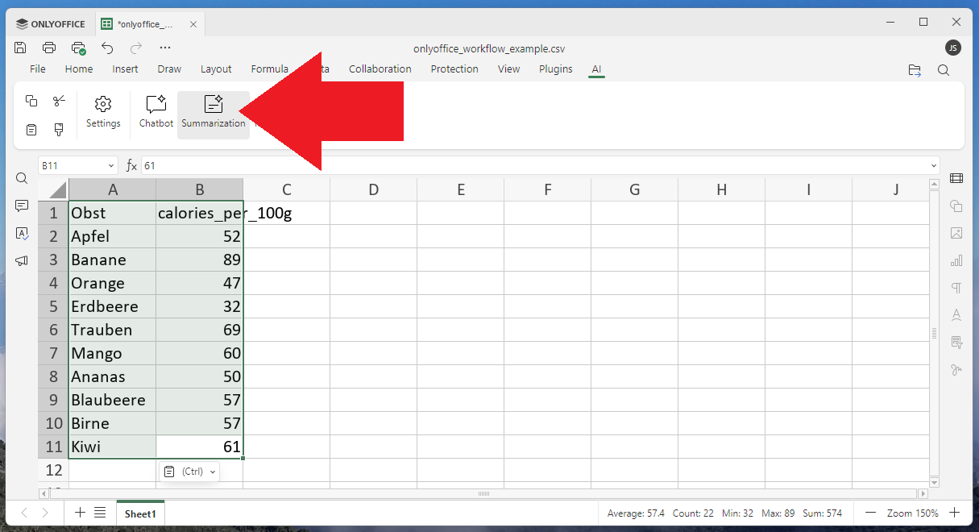Viewport: 979px width, 532px height.
Task: Click the Cut scissors icon
Action: tap(59, 101)
